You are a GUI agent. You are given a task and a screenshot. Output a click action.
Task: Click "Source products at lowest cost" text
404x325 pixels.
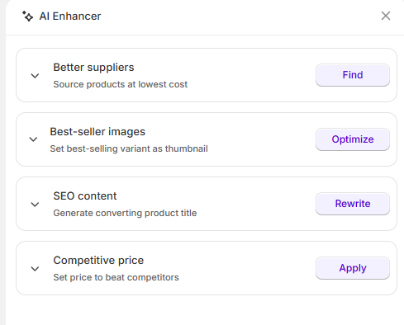tap(121, 84)
